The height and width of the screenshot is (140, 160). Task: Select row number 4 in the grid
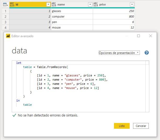tap(5, 27)
